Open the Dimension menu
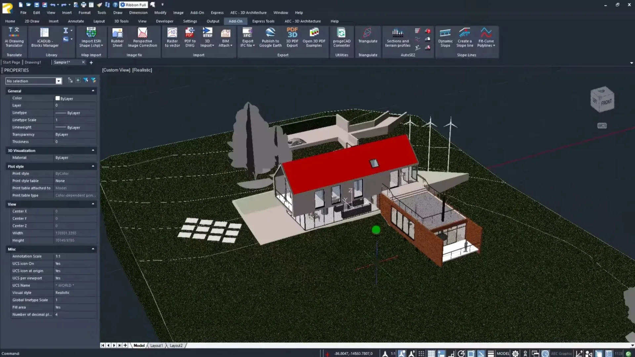 tap(138, 13)
